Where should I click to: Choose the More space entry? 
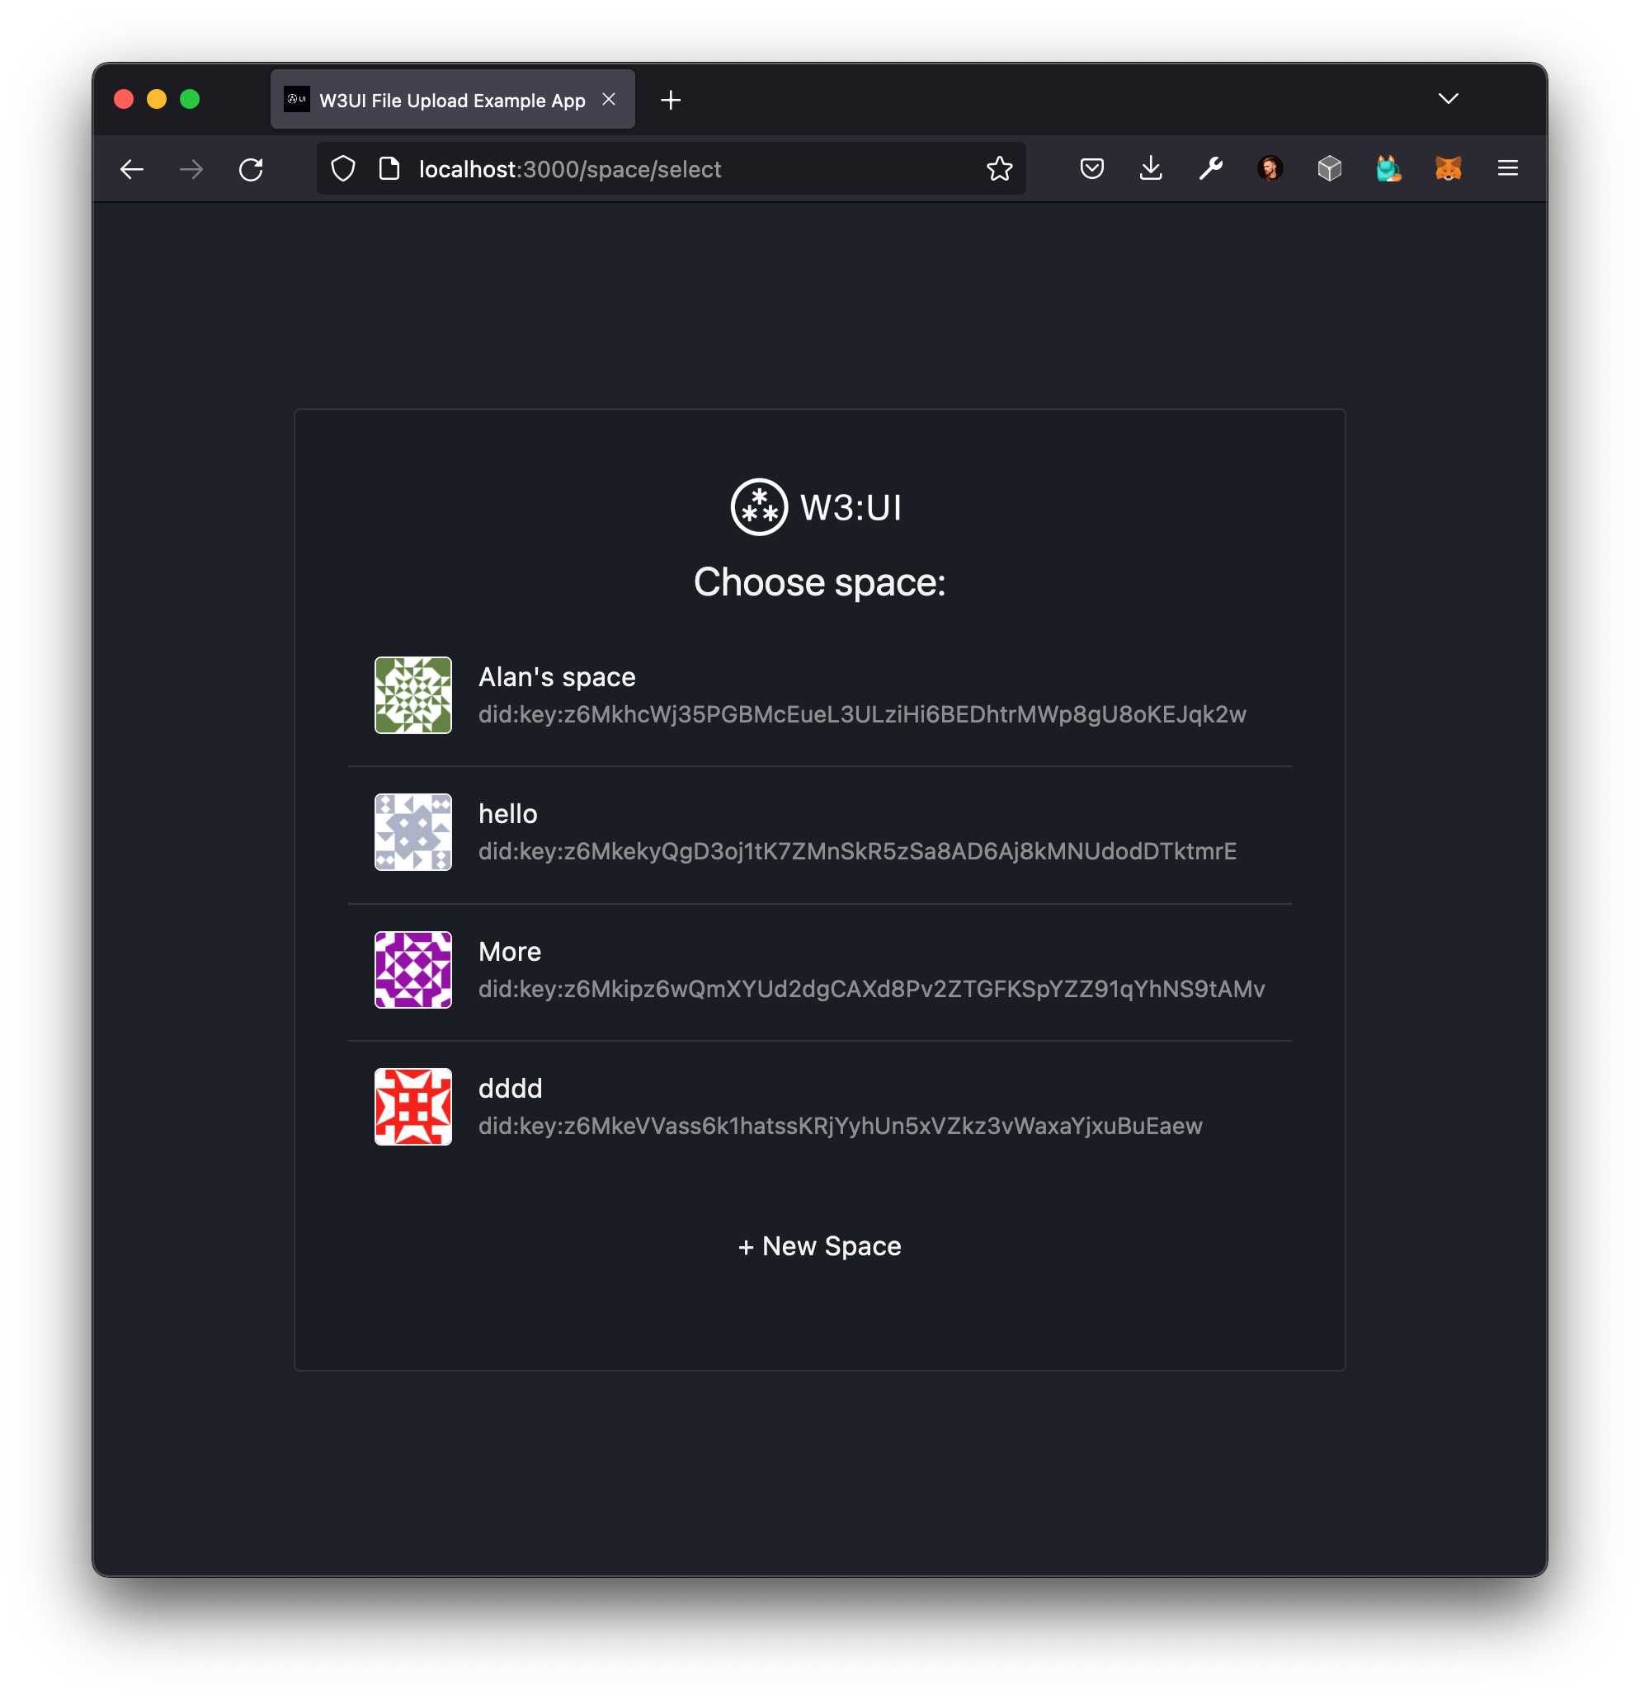819,970
